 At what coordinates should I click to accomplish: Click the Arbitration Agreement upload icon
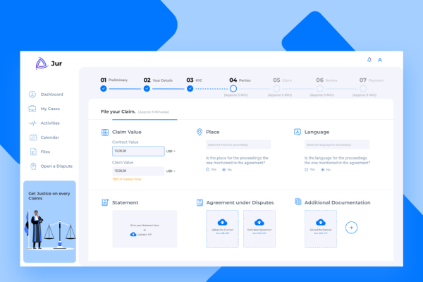click(258, 222)
